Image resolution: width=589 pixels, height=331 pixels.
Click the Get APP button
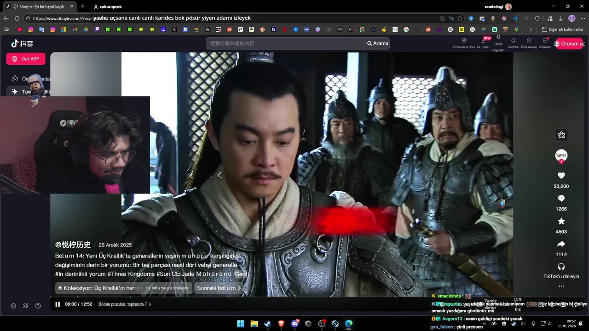click(x=26, y=59)
